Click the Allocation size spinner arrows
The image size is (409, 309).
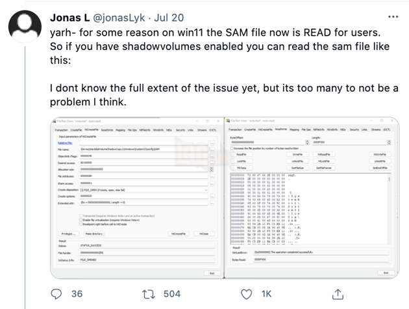click(x=212, y=168)
